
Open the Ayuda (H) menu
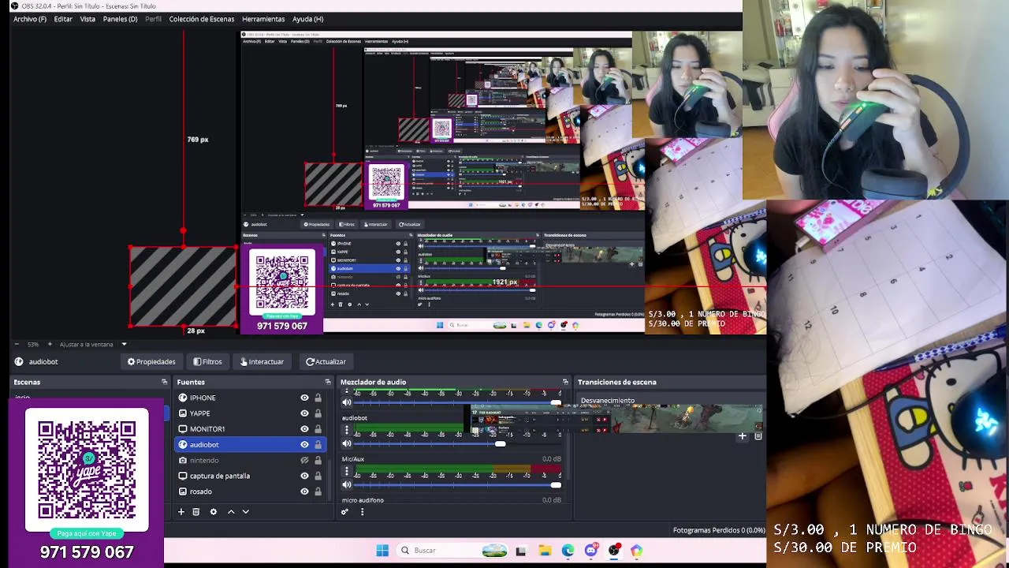click(307, 19)
